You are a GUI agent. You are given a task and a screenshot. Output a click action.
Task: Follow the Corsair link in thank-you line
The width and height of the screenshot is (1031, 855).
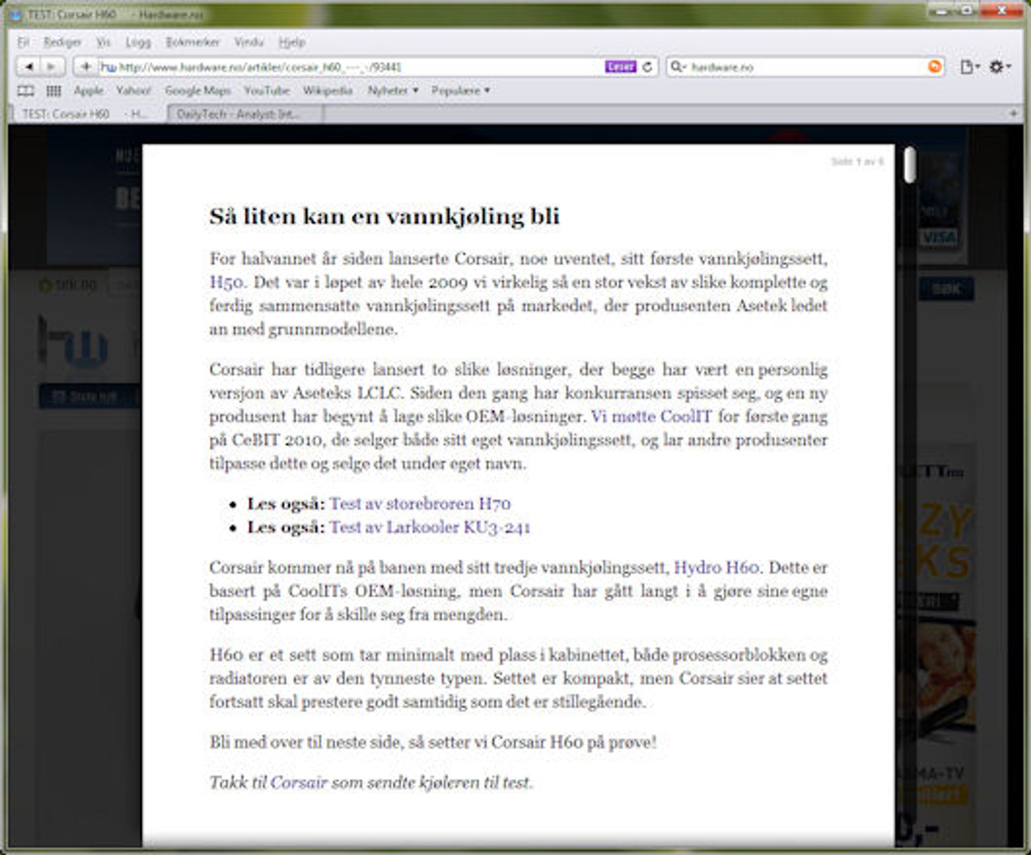point(299,782)
